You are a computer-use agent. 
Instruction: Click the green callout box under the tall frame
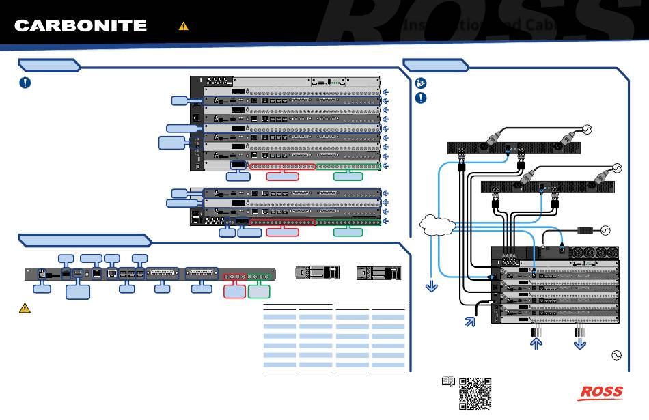348,177
